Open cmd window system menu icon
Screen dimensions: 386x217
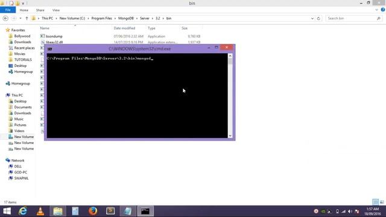[49, 49]
